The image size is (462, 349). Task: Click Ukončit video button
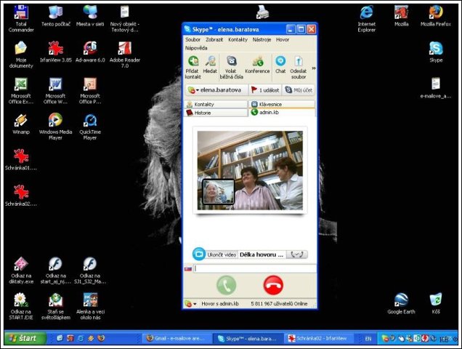point(214,254)
